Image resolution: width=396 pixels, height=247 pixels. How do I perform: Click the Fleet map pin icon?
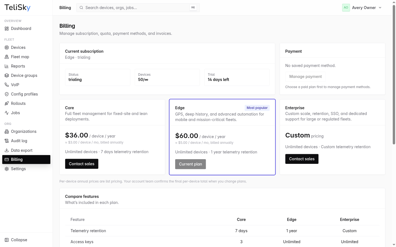click(7, 57)
